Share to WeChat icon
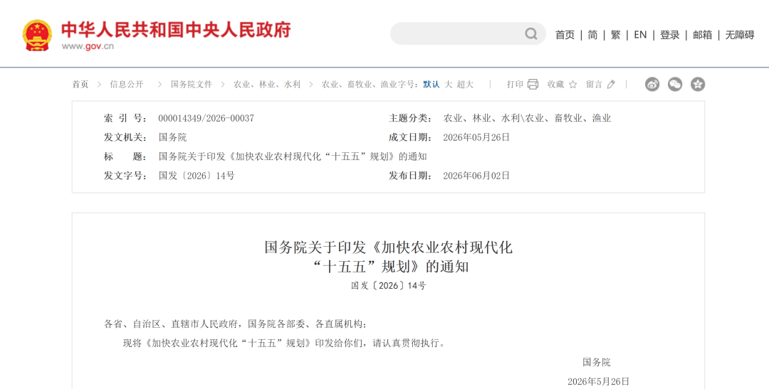 (x=675, y=84)
